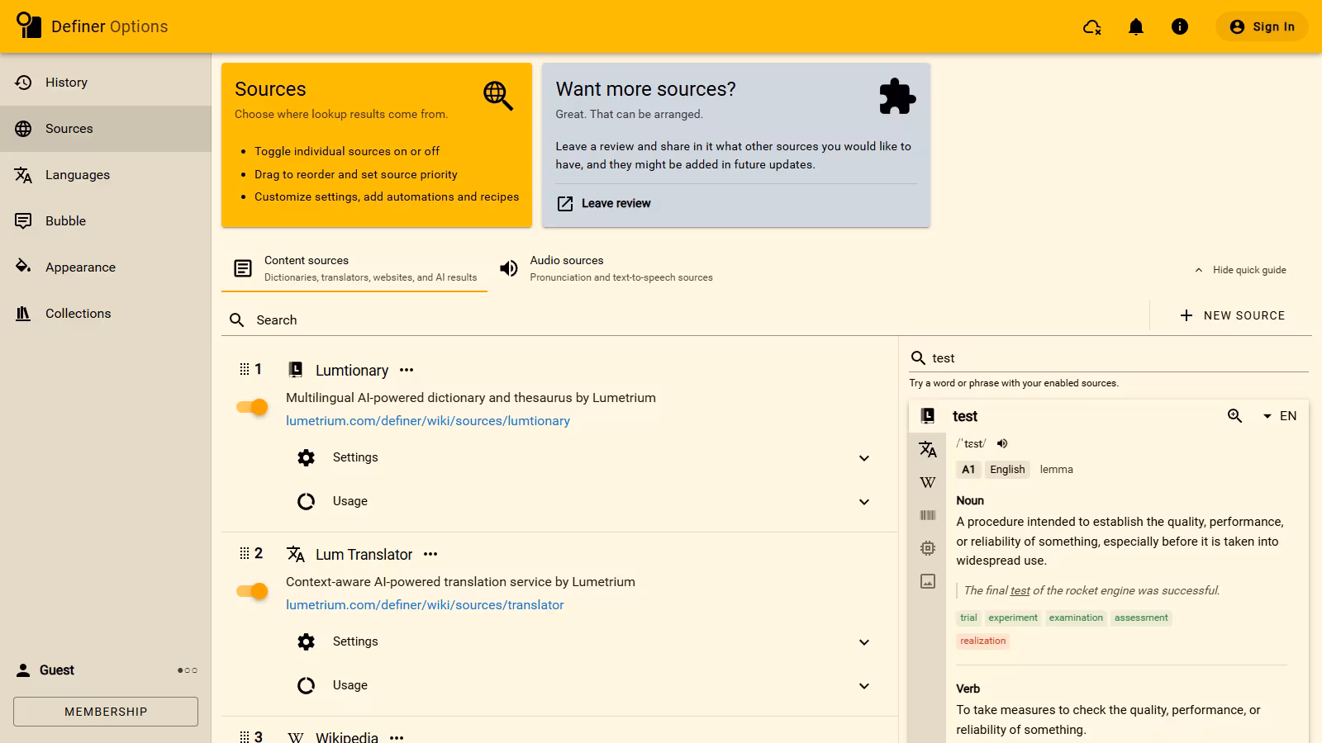The height and width of the screenshot is (743, 1322).
Task: Expand Lumtionary Settings section
Action: point(583,457)
